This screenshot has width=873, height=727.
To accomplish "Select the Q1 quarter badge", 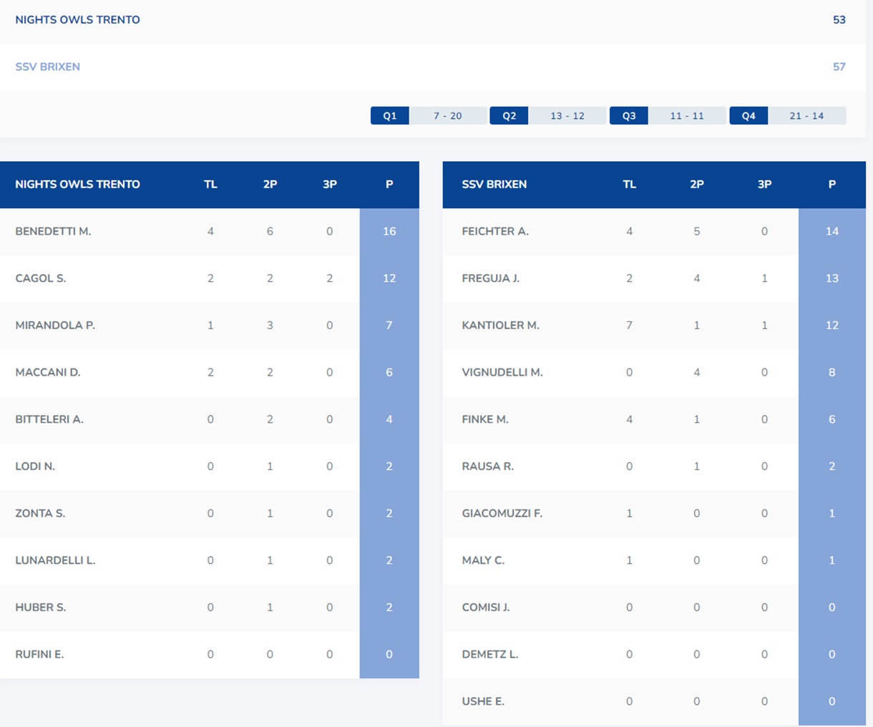I will [389, 116].
